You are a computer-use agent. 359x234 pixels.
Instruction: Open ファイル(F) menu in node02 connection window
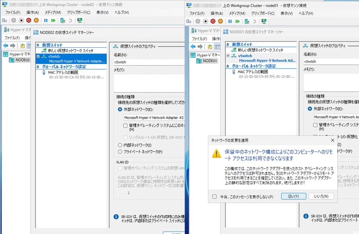tap(13, 12)
